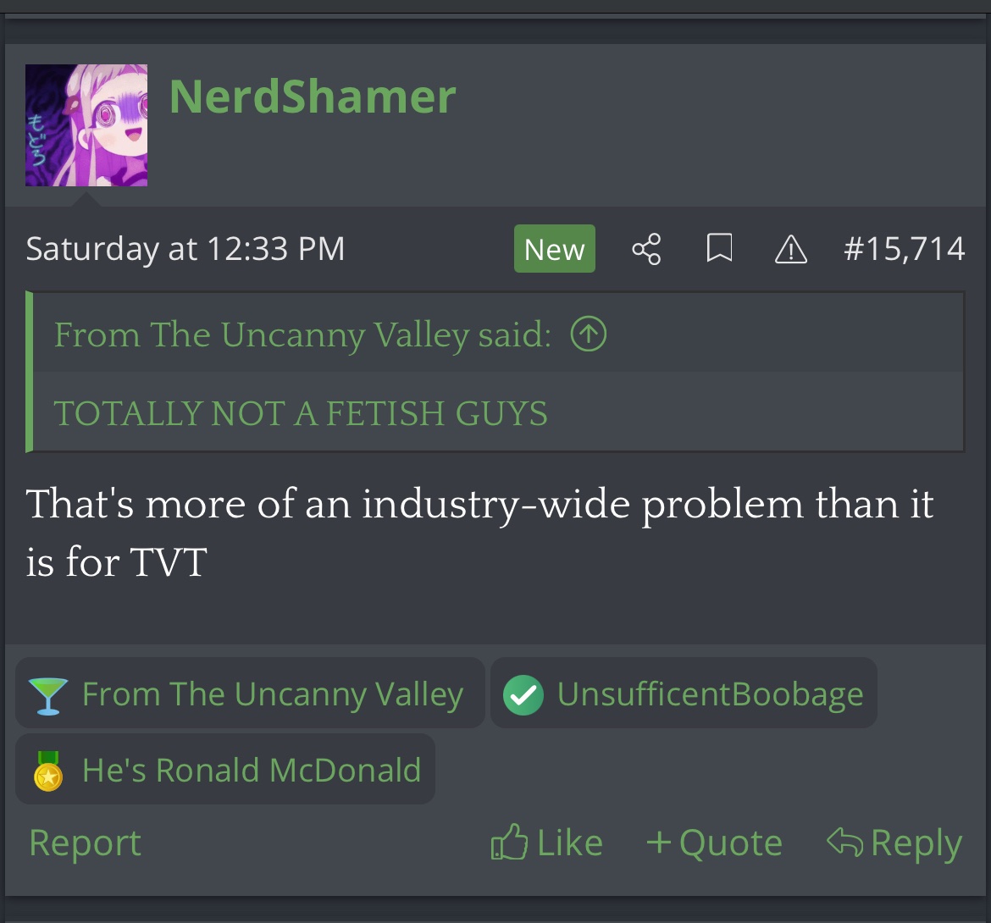Open From The Uncanny Valley reaction user
The width and height of the screenshot is (991, 923).
272,694
